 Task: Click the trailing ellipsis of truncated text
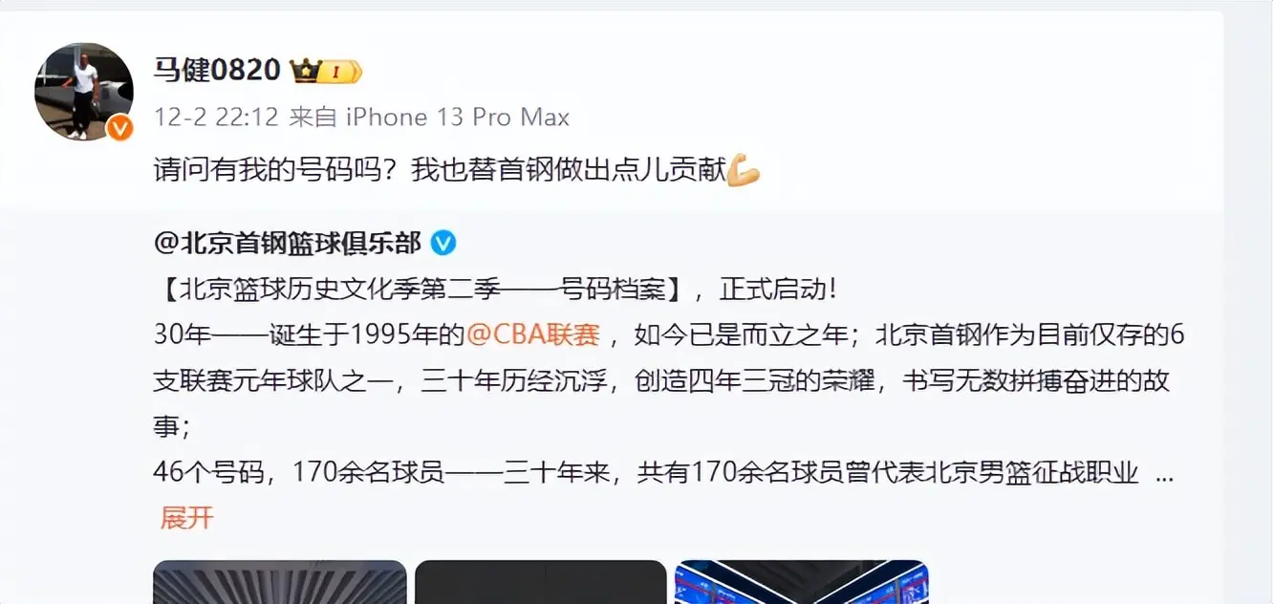coord(1164,473)
